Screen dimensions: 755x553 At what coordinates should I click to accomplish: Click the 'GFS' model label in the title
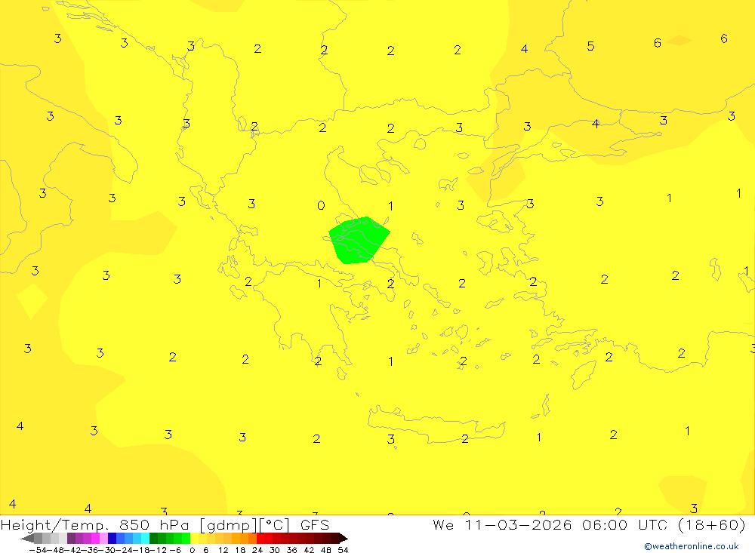315,524
